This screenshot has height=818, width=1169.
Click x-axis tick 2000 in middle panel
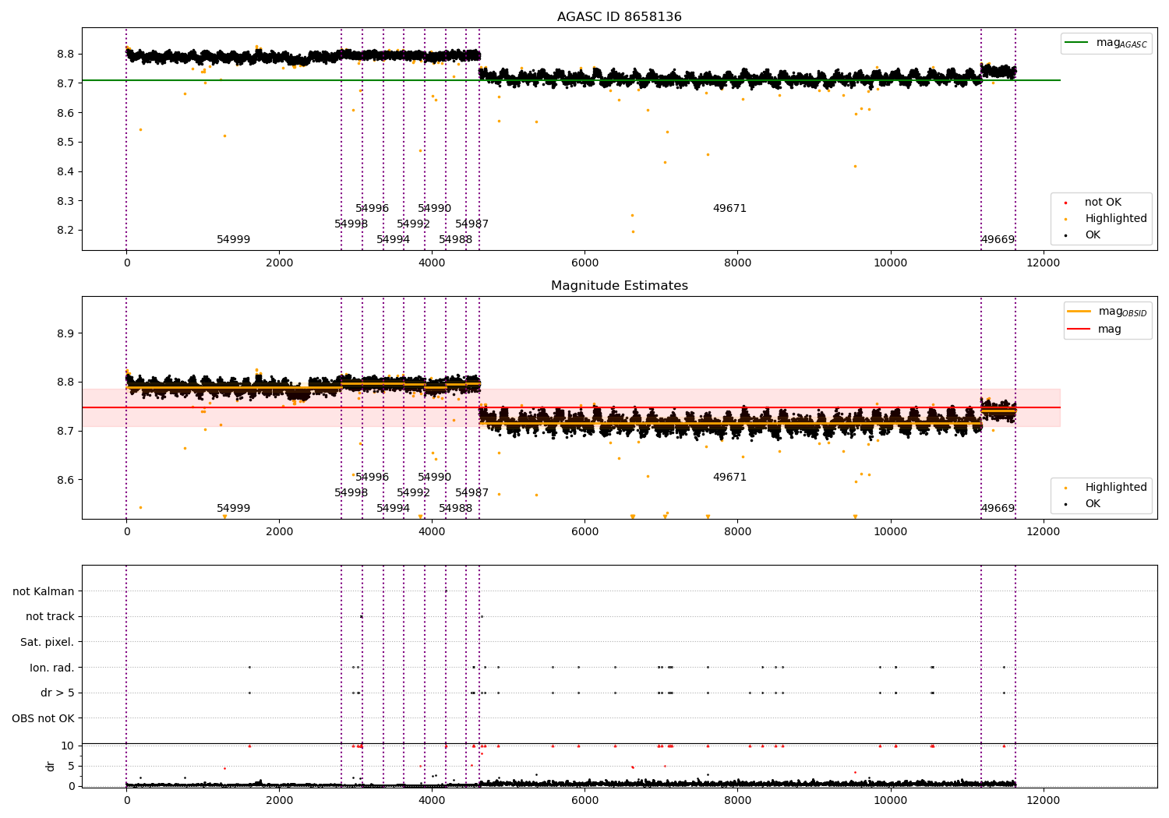click(x=279, y=532)
